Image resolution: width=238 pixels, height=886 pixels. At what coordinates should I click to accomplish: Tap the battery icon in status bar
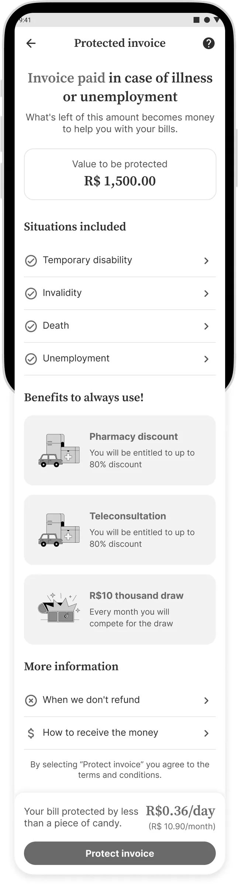click(x=197, y=20)
